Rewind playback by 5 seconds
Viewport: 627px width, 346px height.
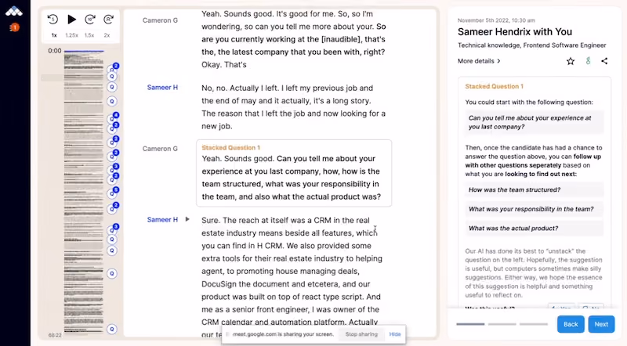[53, 19]
